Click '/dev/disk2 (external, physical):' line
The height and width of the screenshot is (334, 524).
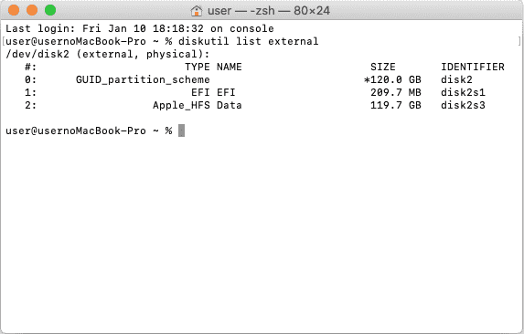[108, 54]
